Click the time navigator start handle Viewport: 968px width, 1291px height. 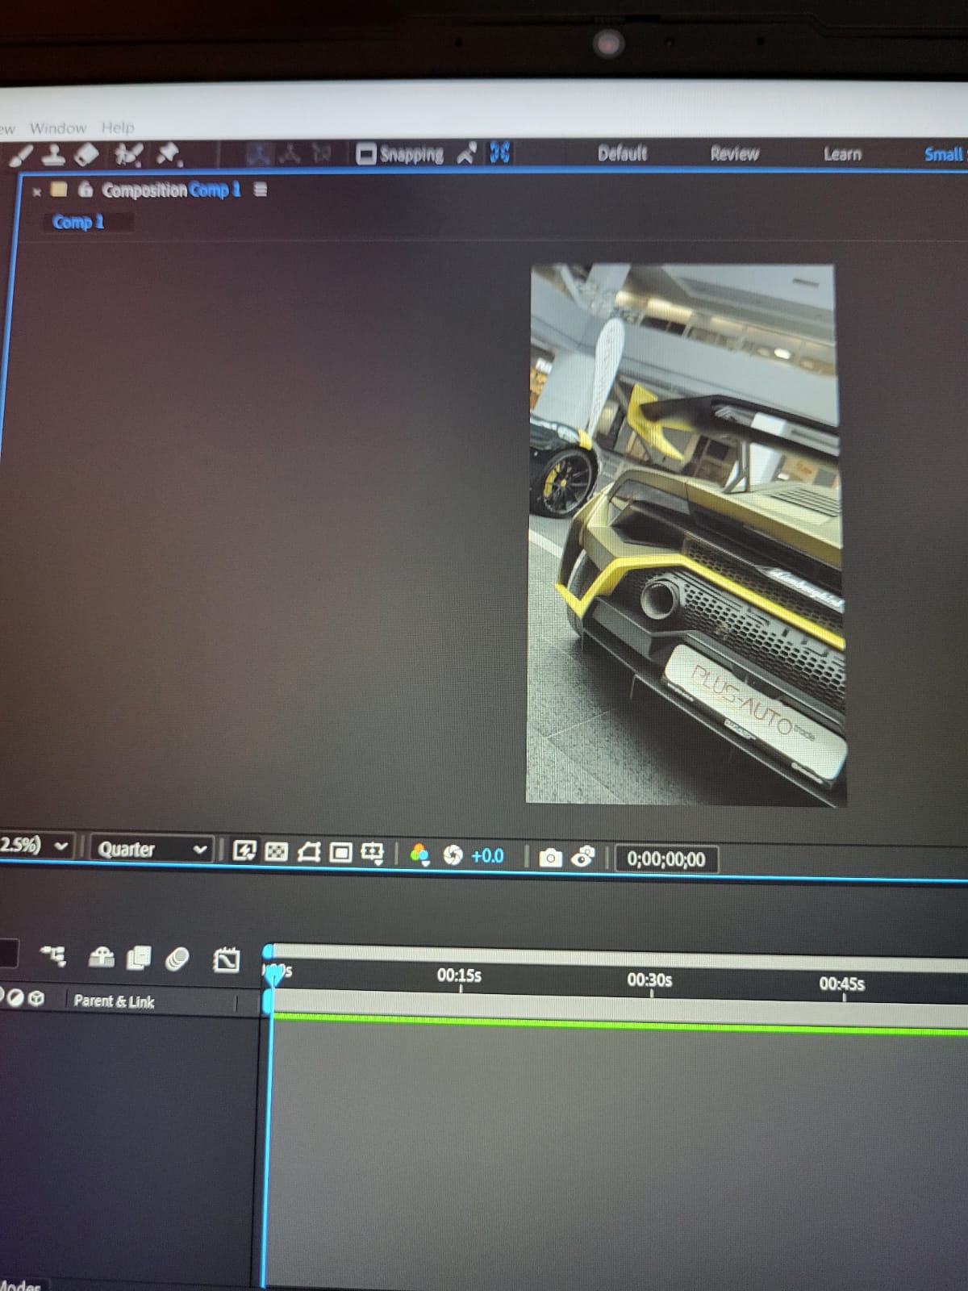268,951
